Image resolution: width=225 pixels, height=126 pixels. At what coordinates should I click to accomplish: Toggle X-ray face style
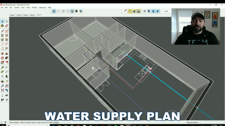click(54, 11)
